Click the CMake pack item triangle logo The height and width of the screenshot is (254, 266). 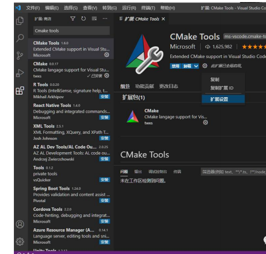133,117
